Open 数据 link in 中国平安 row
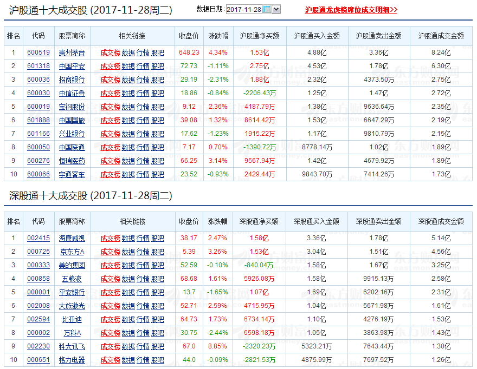The width and height of the screenshot is (477, 369). (x=128, y=66)
